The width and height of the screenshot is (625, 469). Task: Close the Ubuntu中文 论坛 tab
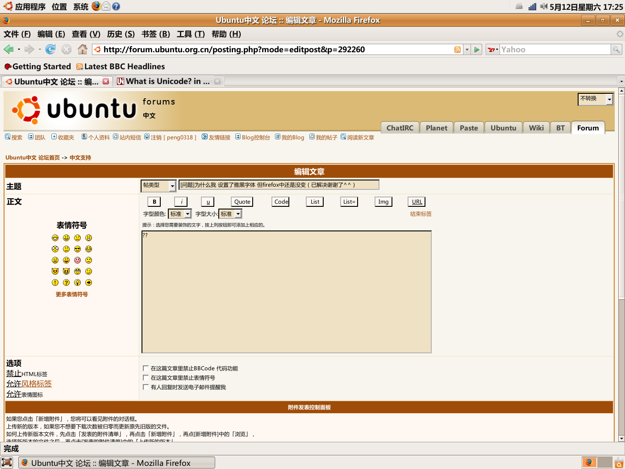click(x=106, y=81)
